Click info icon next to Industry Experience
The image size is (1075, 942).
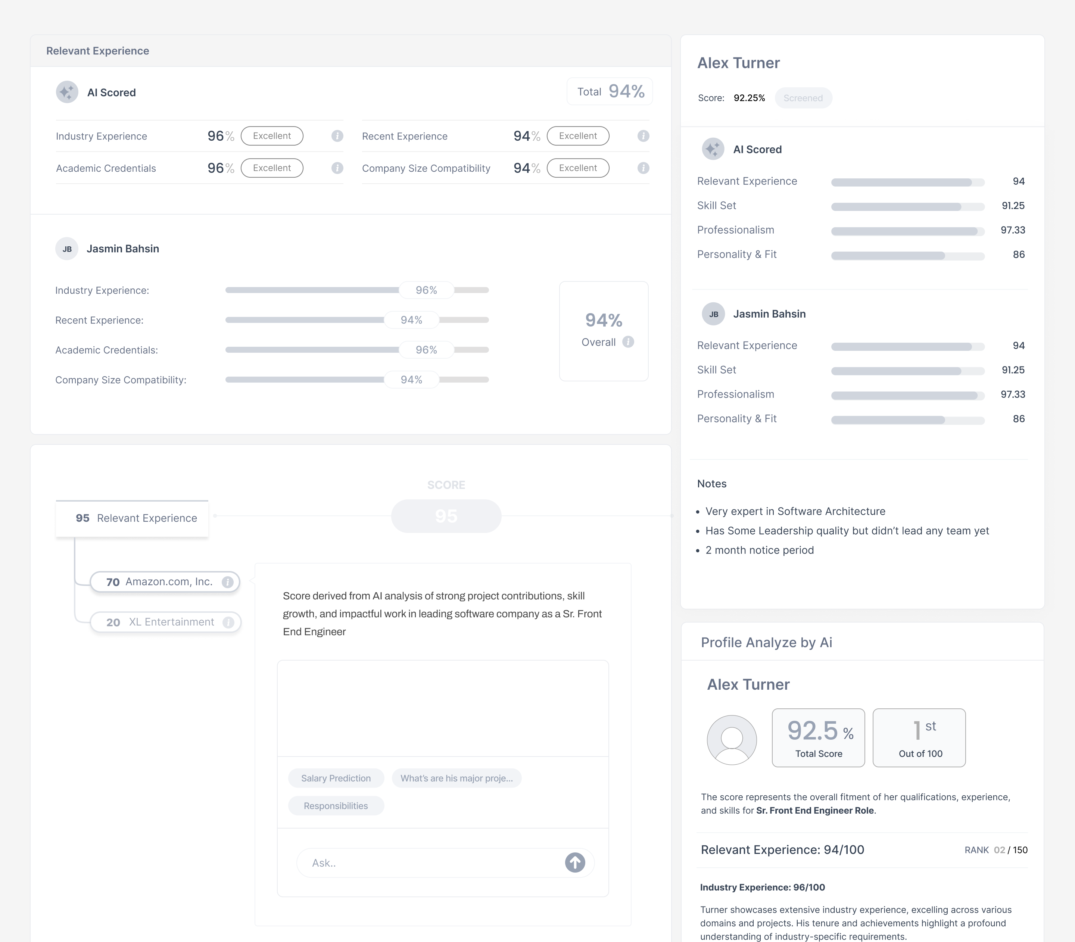pos(337,136)
